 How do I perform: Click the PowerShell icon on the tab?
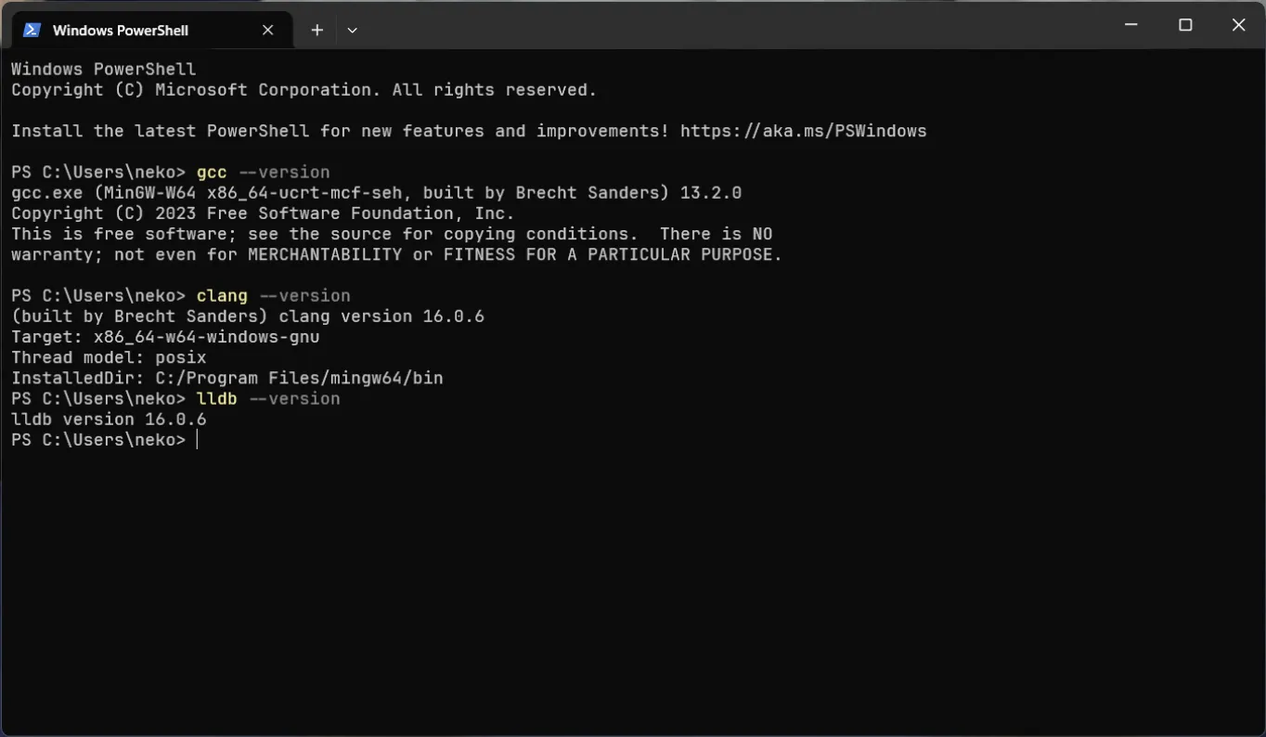[31, 29]
